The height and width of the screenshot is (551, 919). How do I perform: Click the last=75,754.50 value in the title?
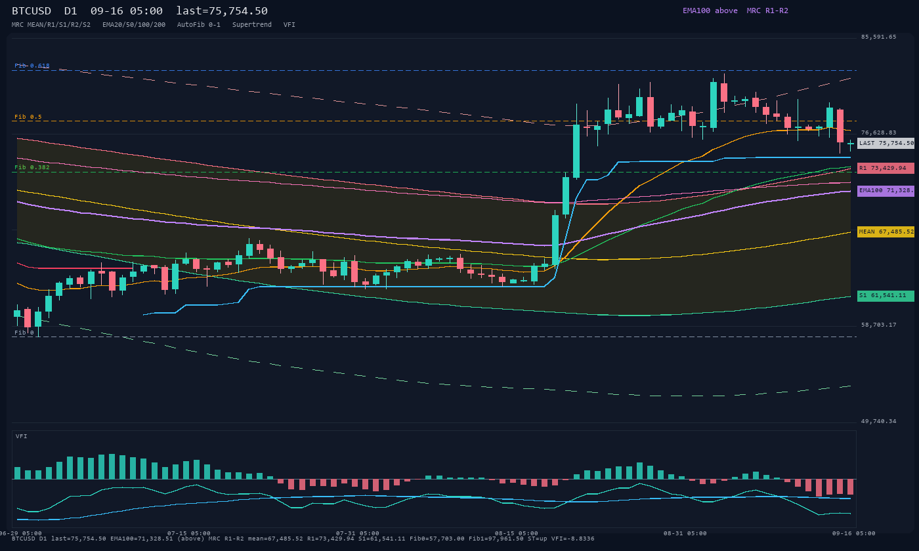point(222,10)
